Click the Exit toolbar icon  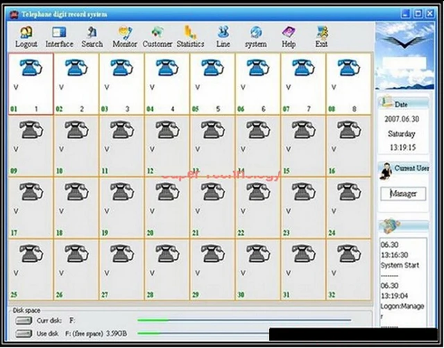point(322,33)
